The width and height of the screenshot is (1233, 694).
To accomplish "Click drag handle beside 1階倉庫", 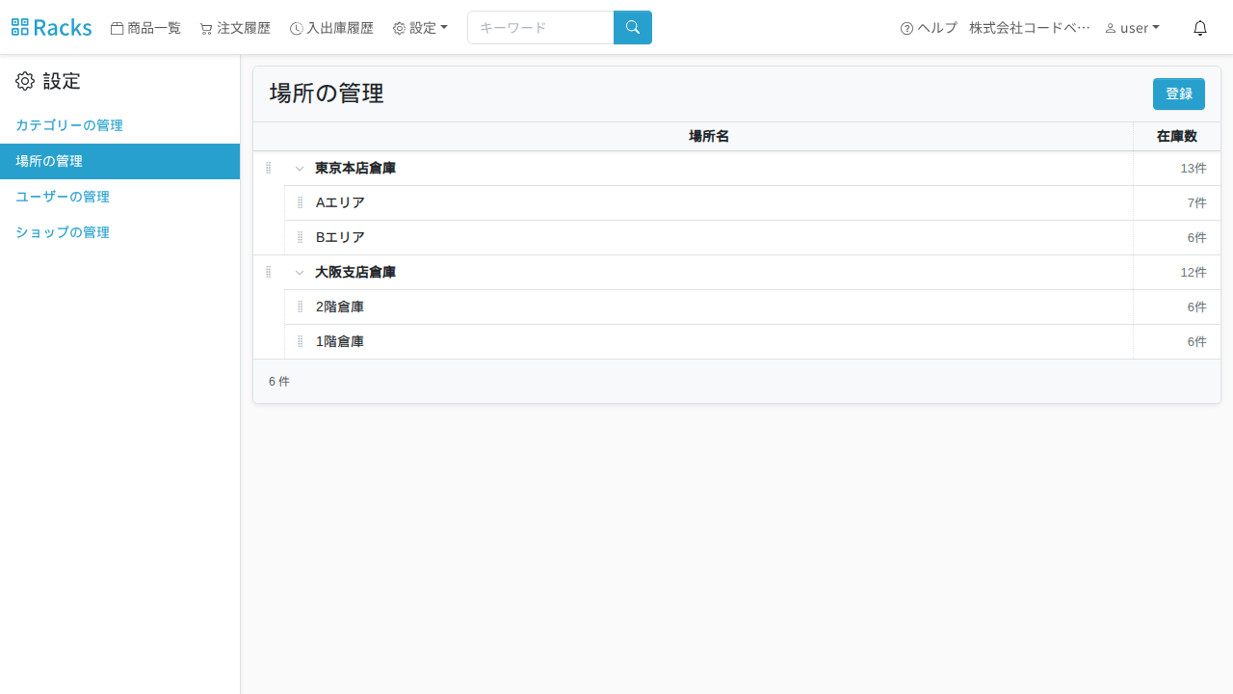I will pos(301,341).
